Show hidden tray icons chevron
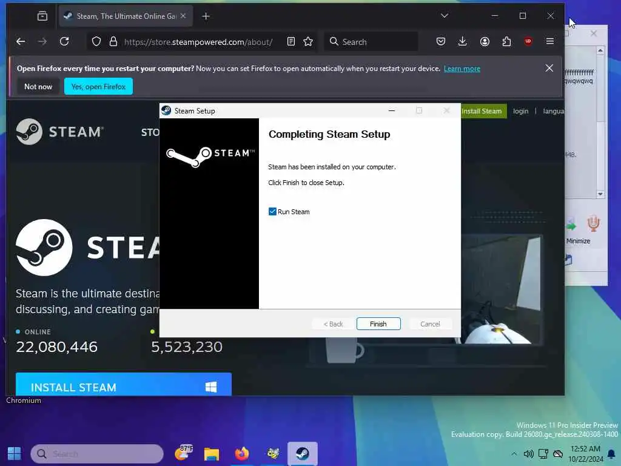Image resolution: width=621 pixels, height=466 pixels. click(x=514, y=454)
